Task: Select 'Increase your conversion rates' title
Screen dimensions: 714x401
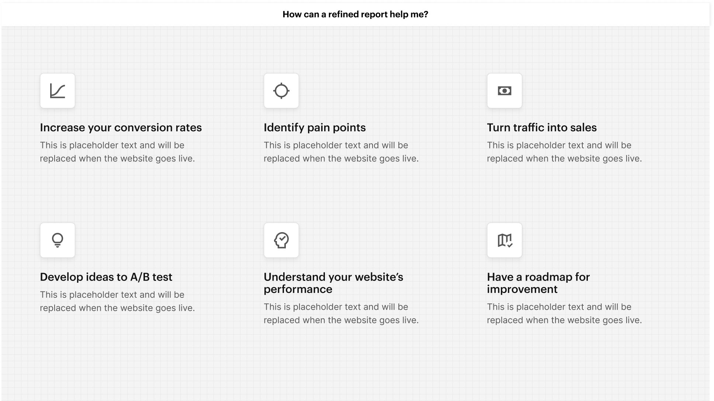Action: (x=121, y=128)
